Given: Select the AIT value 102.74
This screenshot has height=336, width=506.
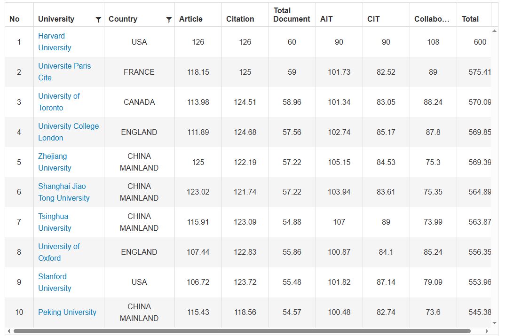Looking at the screenshot, I should pos(339,132).
